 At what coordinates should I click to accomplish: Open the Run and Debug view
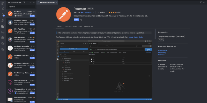pyautogui.click(x=3, y=20)
